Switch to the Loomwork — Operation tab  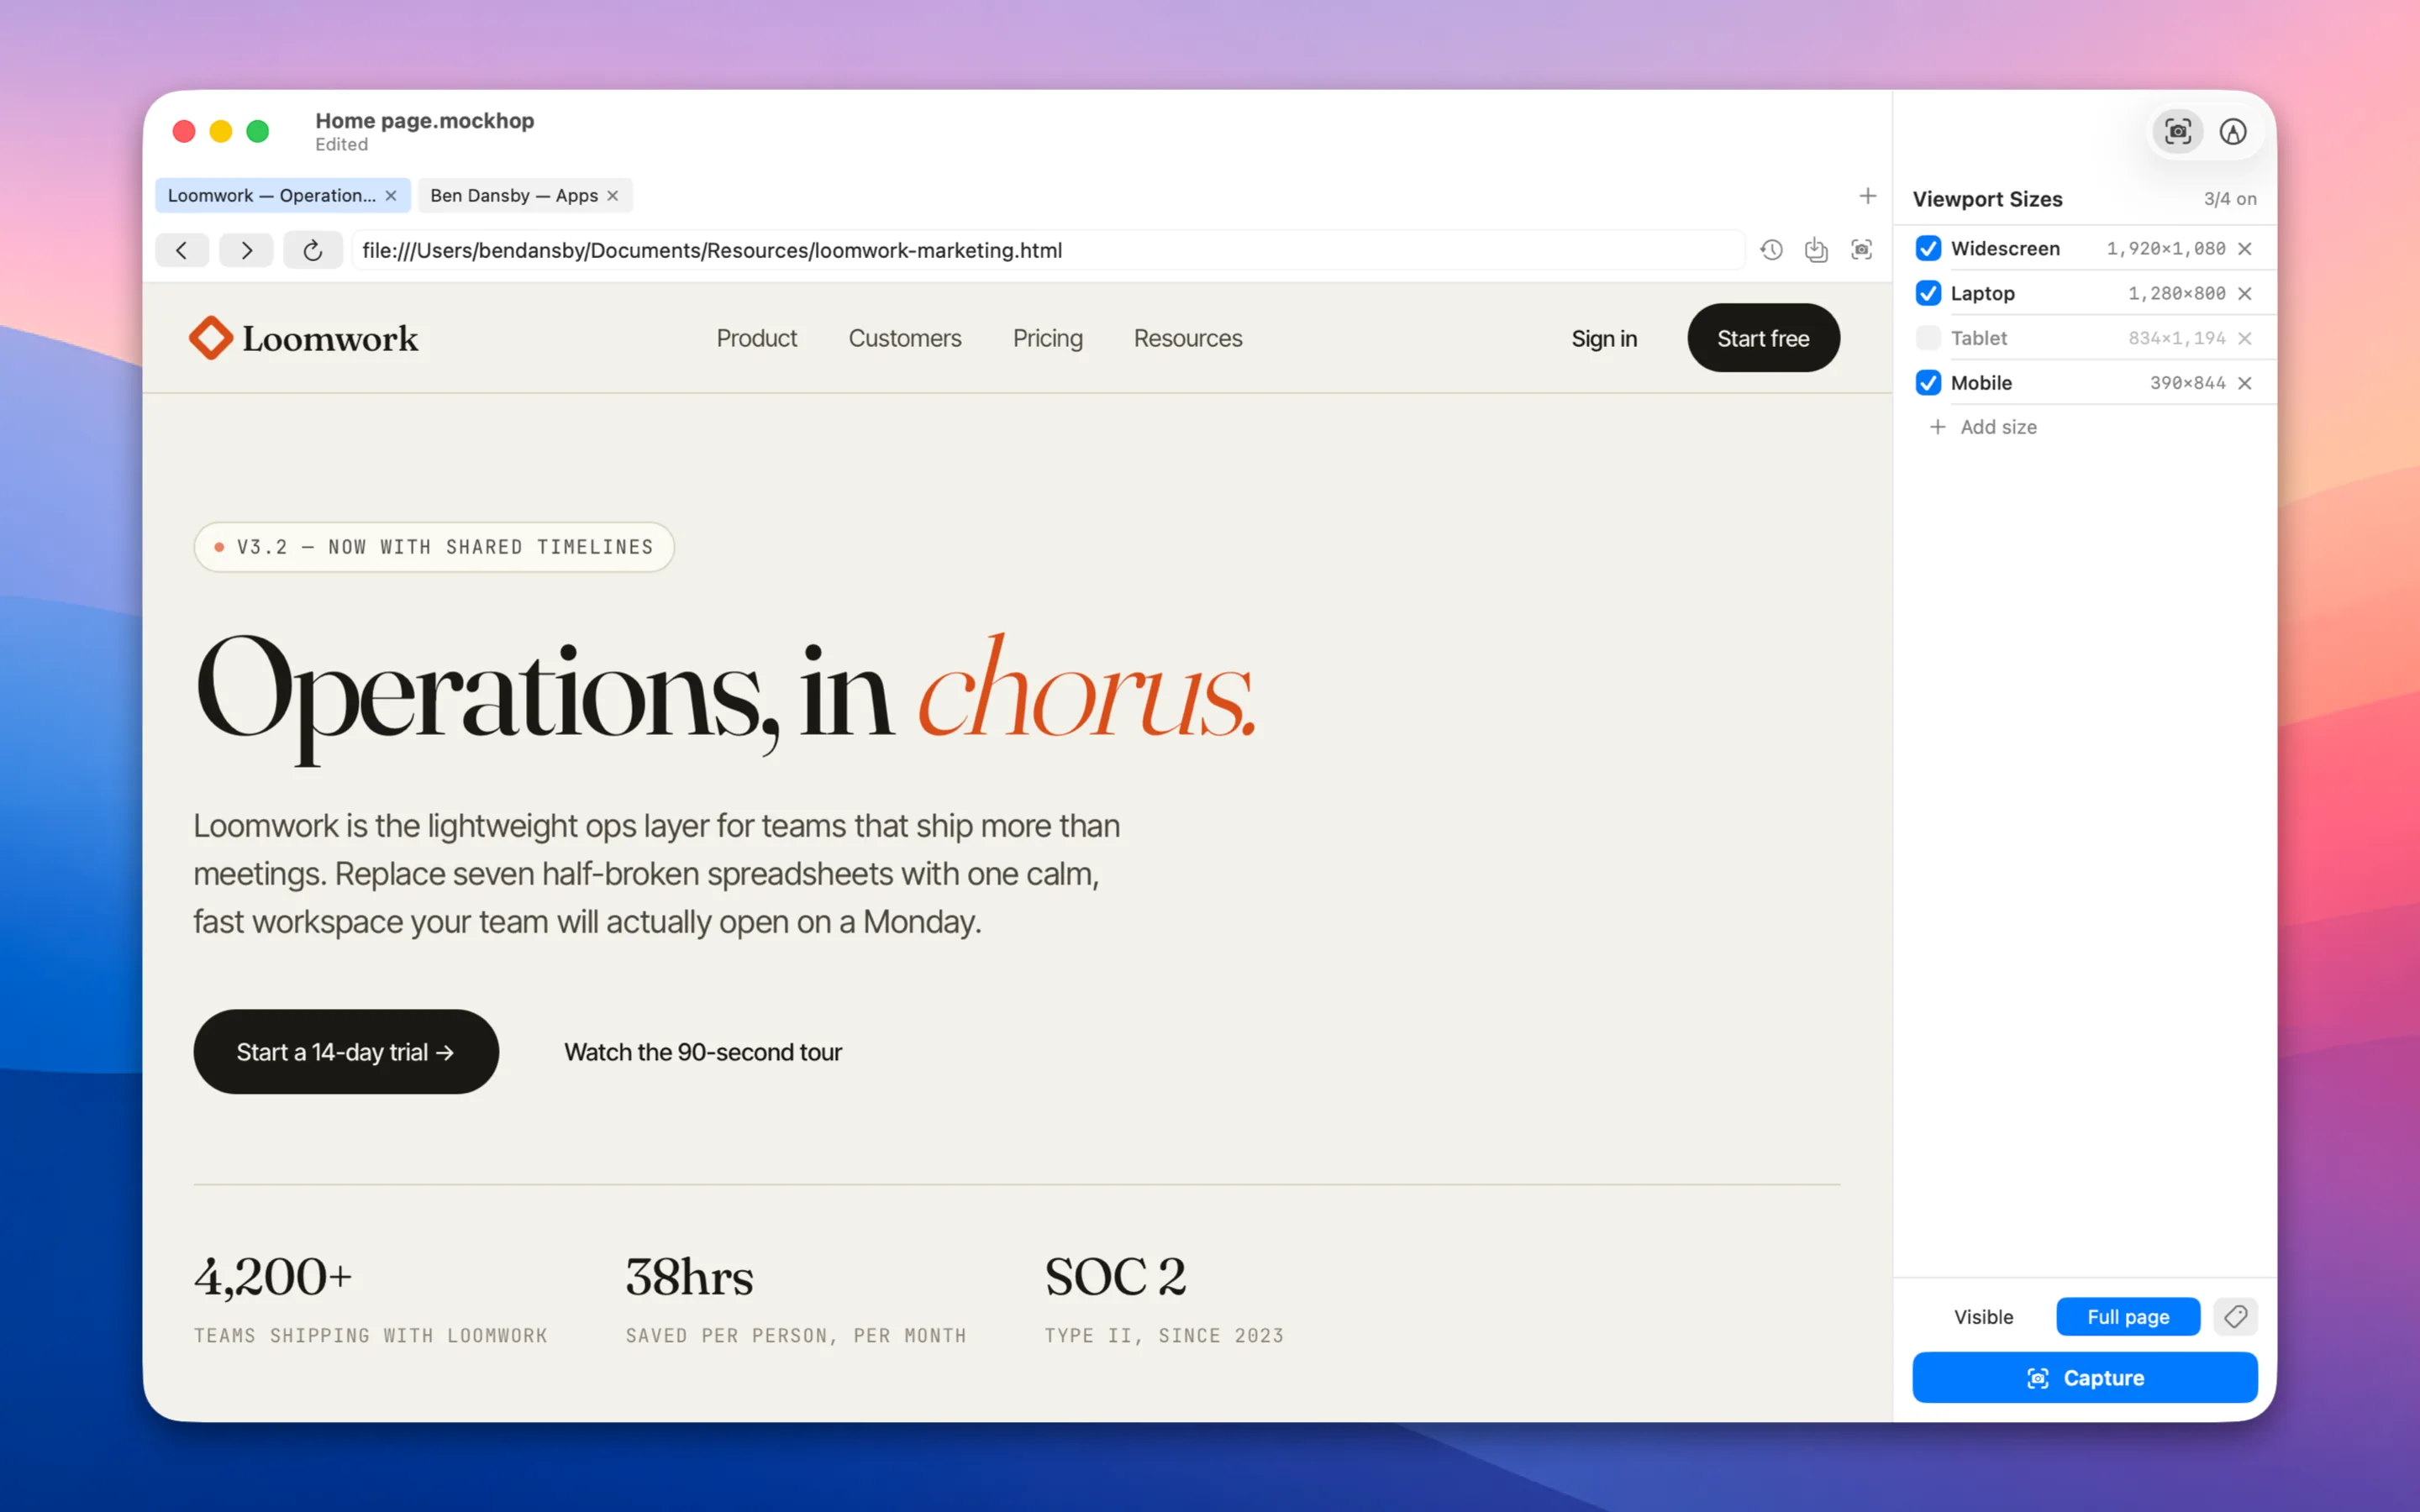tap(283, 196)
